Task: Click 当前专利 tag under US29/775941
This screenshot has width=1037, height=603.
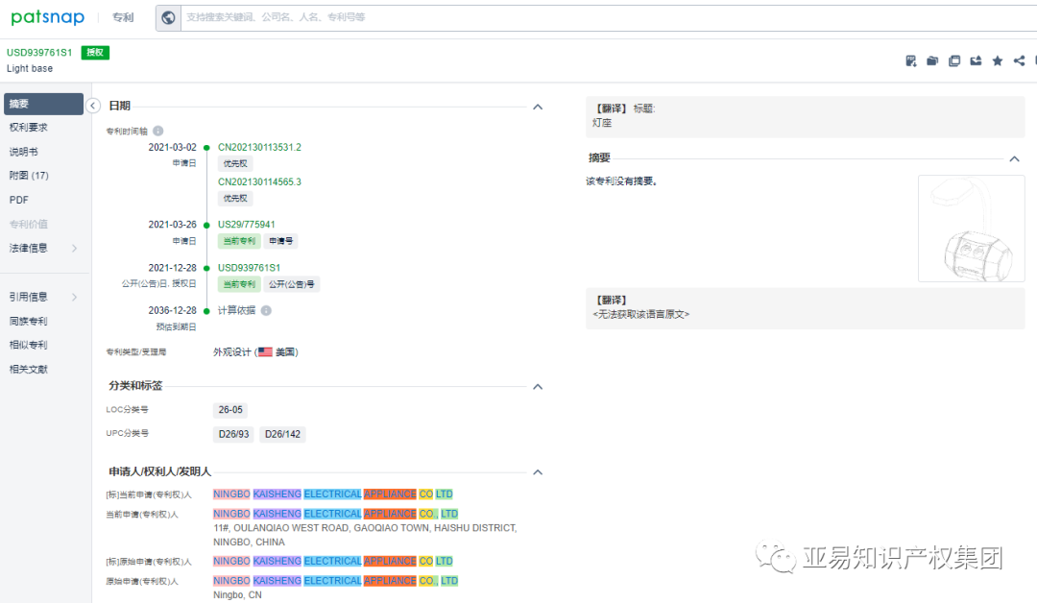Action: tap(239, 241)
